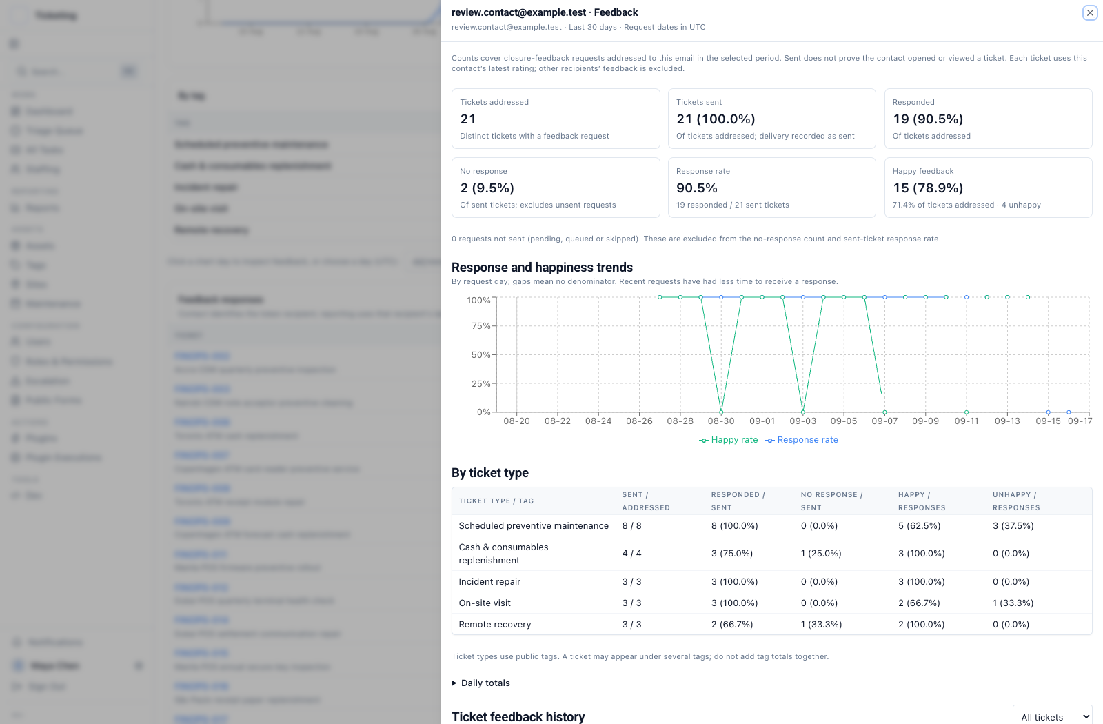Click the 'Ticket feedback history' heading
1103x724 pixels.
[x=518, y=717]
